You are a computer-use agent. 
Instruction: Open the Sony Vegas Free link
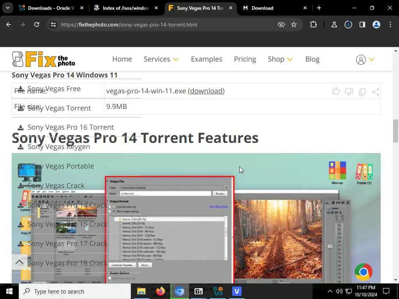click(54, 89)
